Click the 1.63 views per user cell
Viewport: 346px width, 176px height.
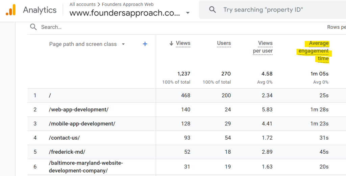(267, 167)
